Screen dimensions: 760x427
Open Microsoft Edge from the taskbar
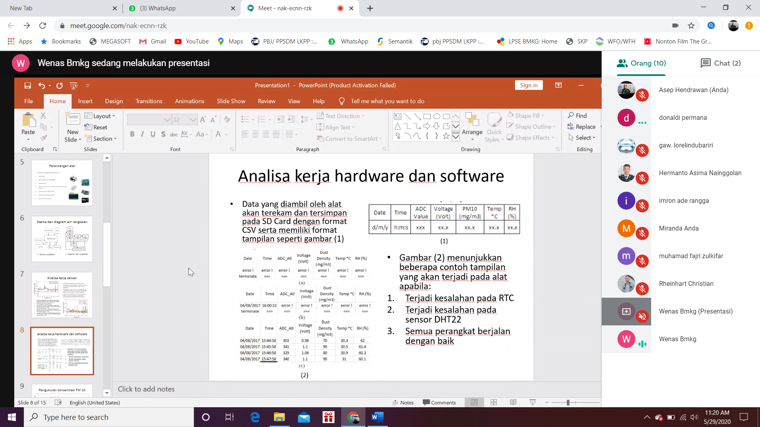255,417
